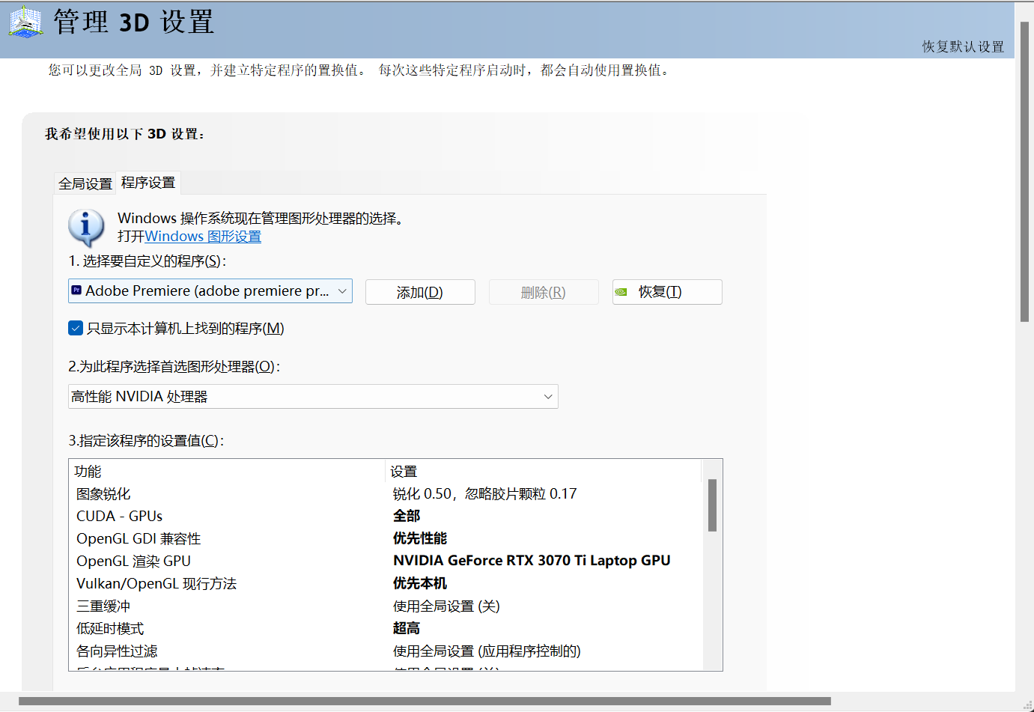Click the 全部 setting value
1034x712 pixels.
pos(407,517)
